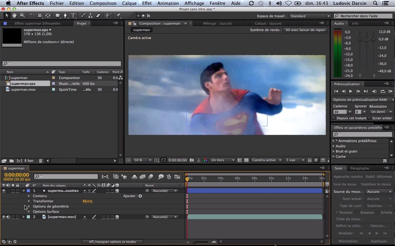The height and width of the screenshot is (246, 395).
Task: Select the Selection arrow tool
Action: click(x=7, y=15)
